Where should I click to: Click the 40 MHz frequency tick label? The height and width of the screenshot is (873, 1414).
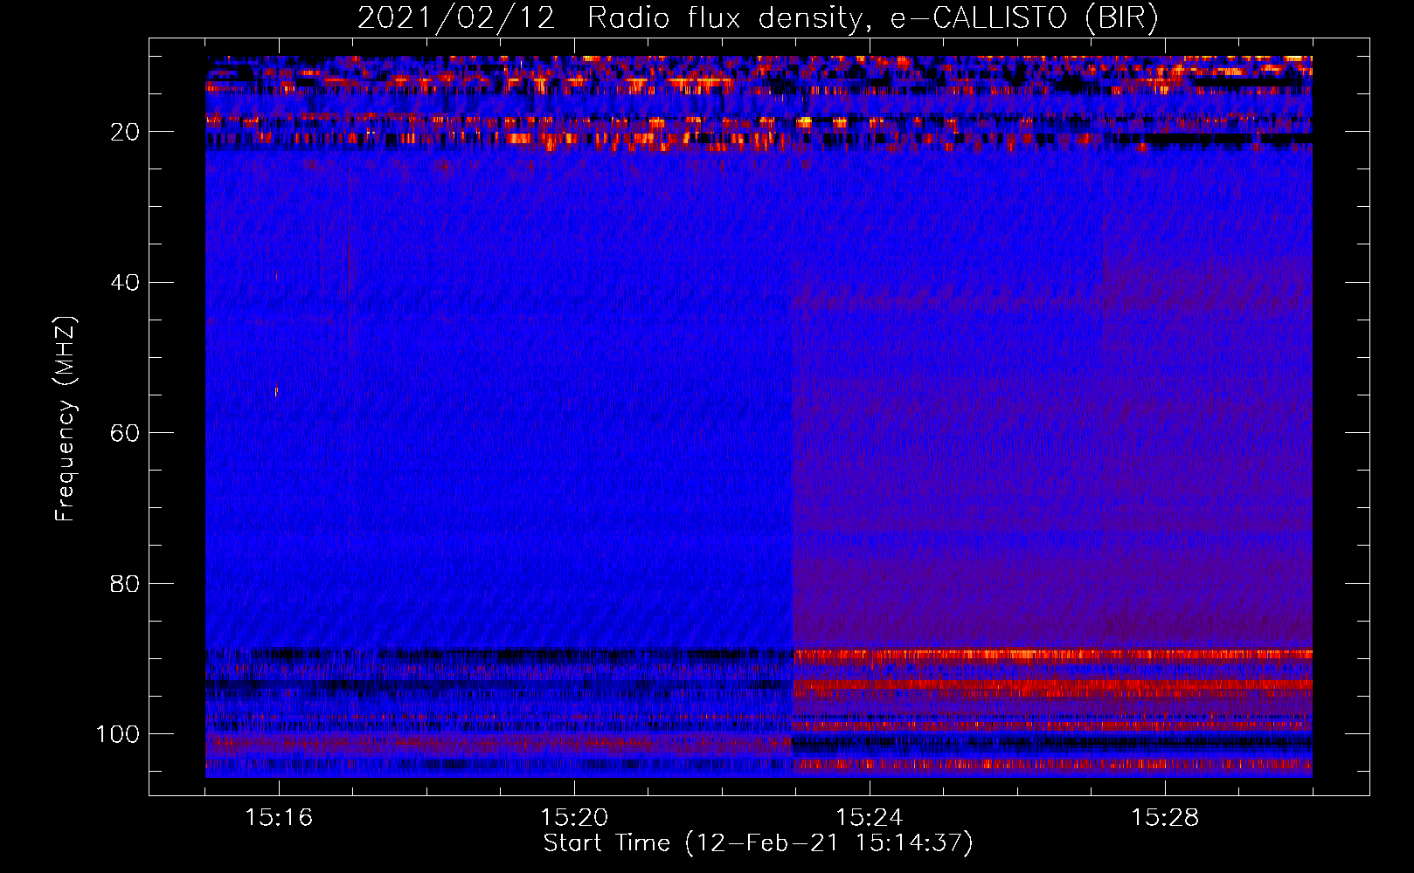126,283
